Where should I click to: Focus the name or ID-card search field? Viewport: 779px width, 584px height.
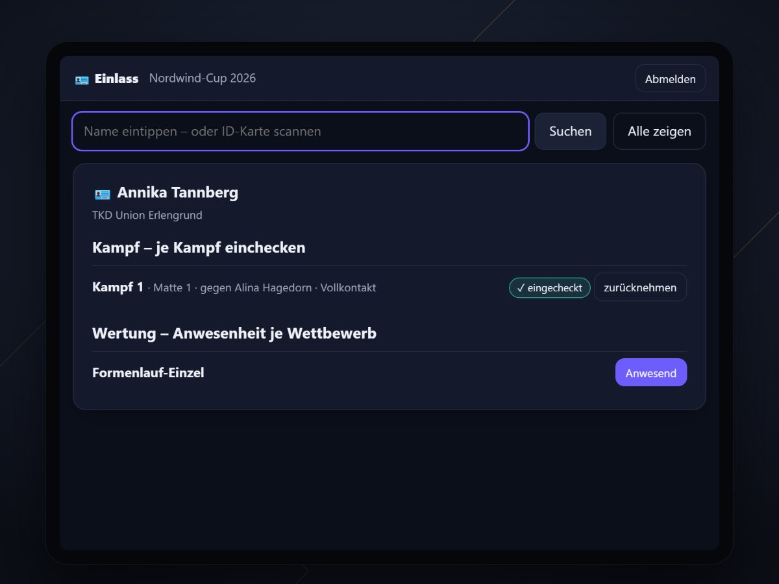tap(301, 131)
